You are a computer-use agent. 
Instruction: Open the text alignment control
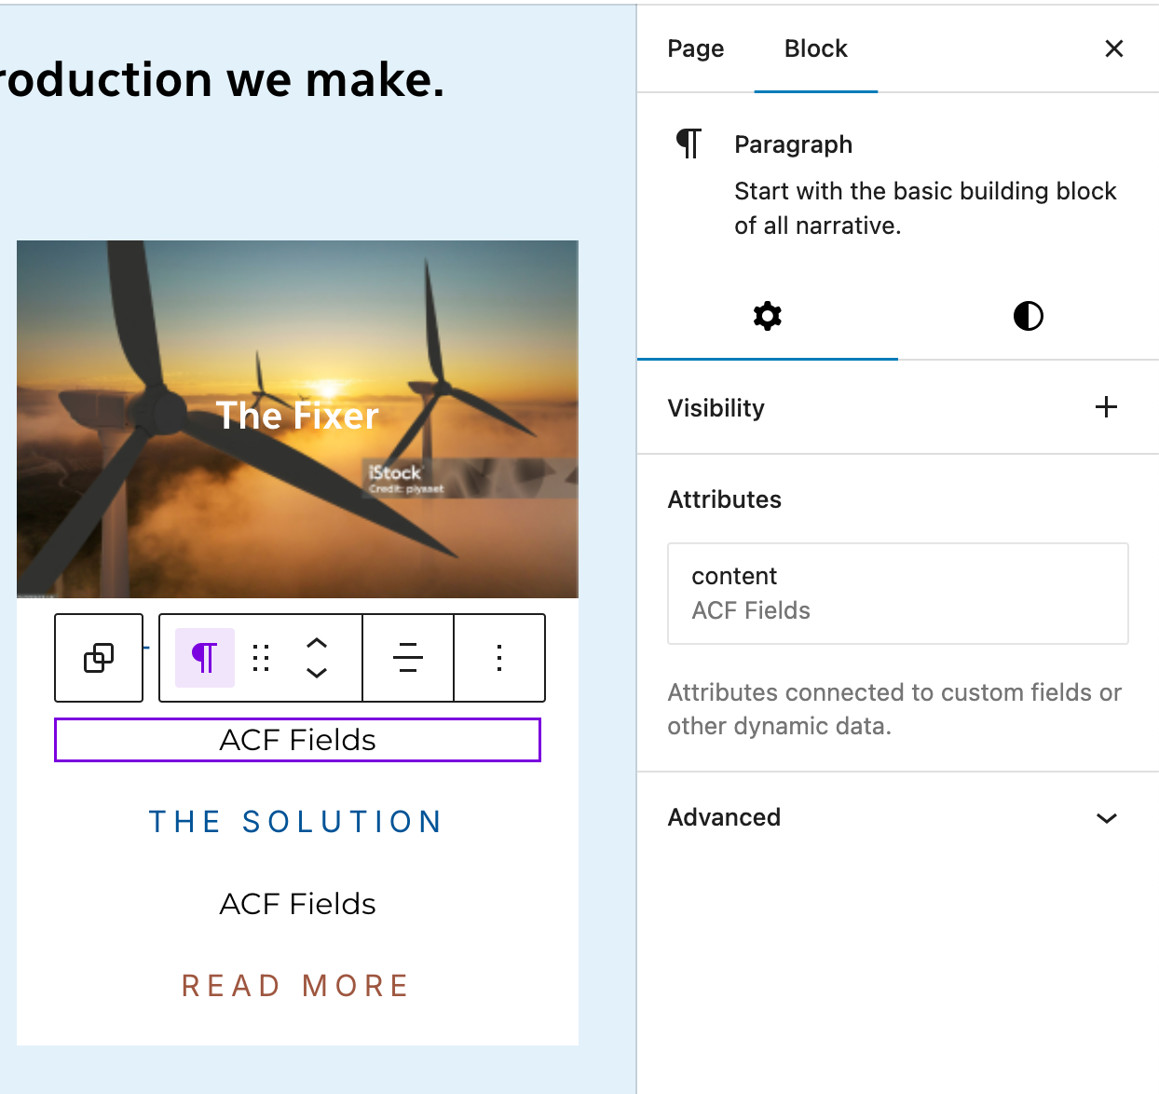click(x=408, y=658)
